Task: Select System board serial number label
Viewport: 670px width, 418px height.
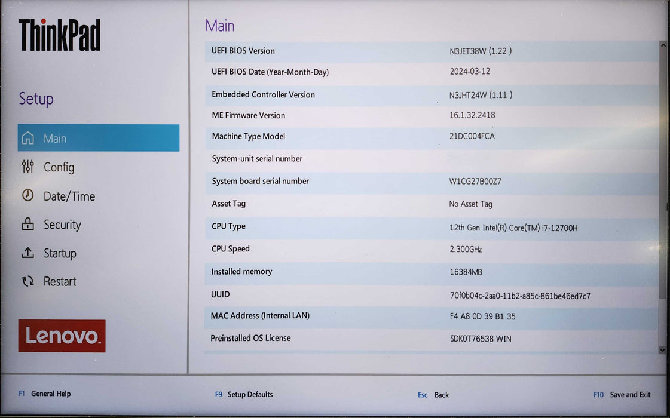Action: [260, 181]
